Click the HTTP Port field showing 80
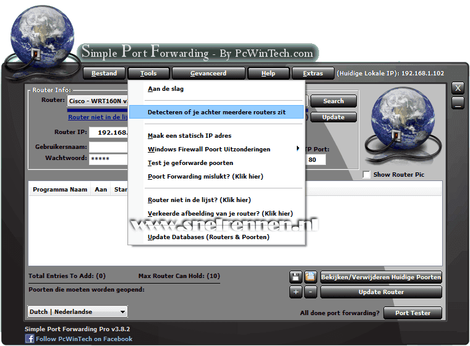 coord(315,159)
